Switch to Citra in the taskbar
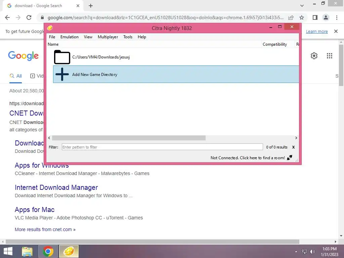The image size is (344, 258). tap(69, 251)
